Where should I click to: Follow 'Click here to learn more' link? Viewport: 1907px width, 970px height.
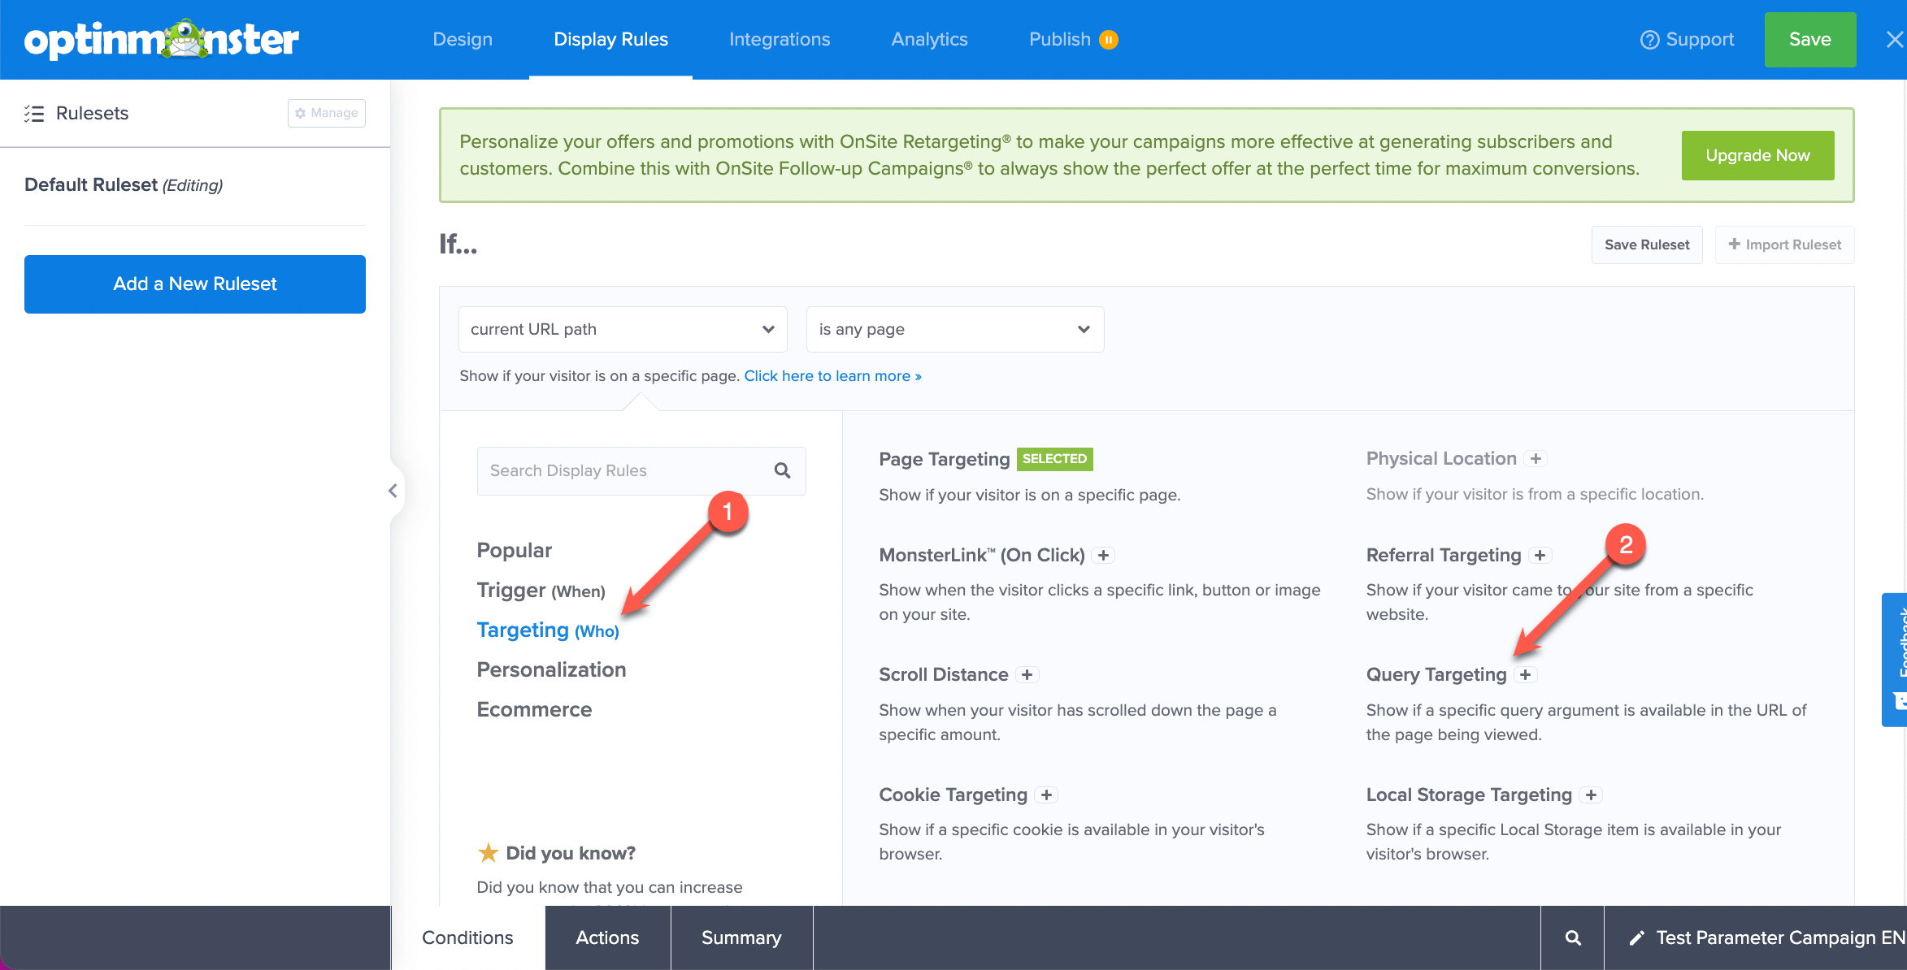click(832, 376)
